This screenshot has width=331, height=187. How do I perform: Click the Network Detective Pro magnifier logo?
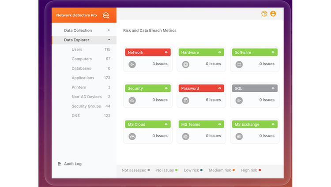[106, 15]
